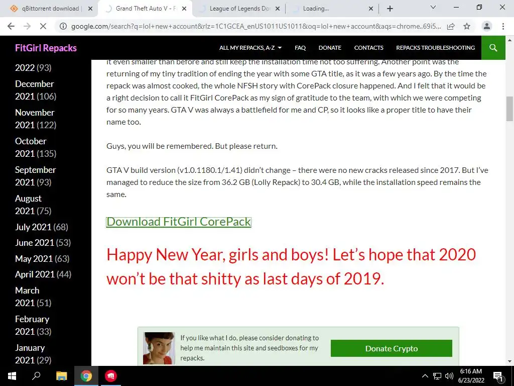Expand All My Repacks, A-Z menu
Image resolution: width=514 pixels, height=386 pixels.
click(x=250, y=48)
